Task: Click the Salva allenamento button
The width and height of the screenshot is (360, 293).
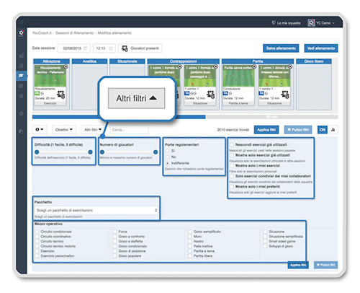Action: pyautogui.click(x=281, y=48)
